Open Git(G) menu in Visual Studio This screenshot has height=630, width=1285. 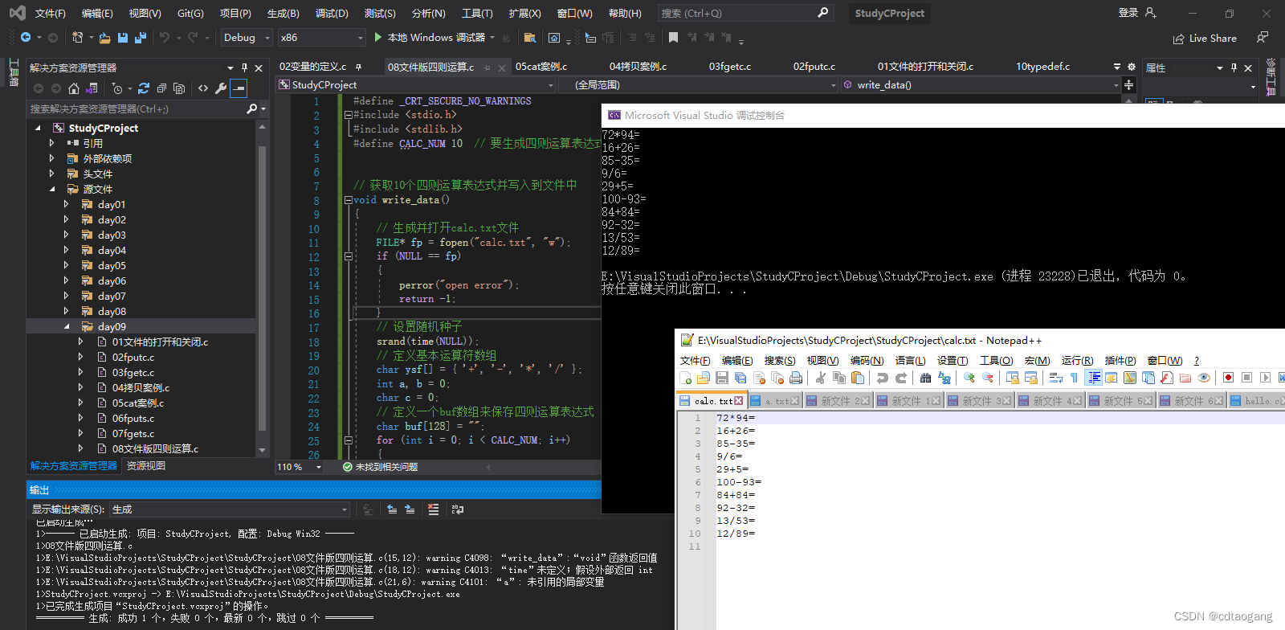coord(190,14)
